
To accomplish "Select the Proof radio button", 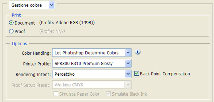I will tap(11, 31).
